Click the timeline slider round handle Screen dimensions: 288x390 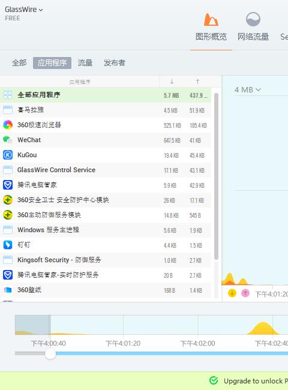pos(50,353)
